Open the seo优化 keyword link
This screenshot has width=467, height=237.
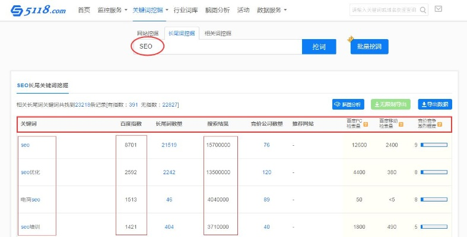(x=30, y=172)
